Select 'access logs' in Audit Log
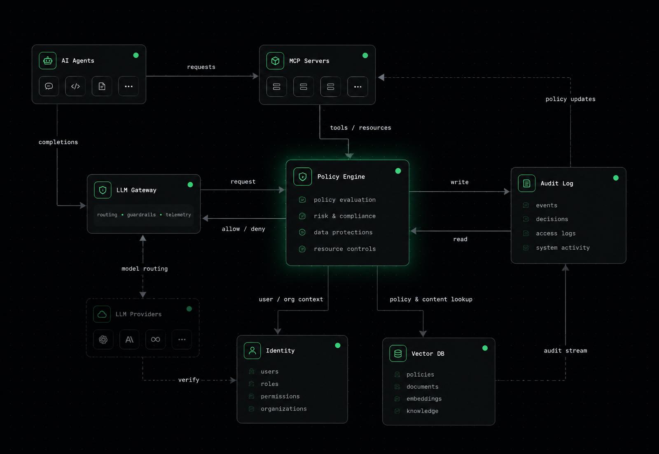 pyautogui.click(x=556, y=233)
